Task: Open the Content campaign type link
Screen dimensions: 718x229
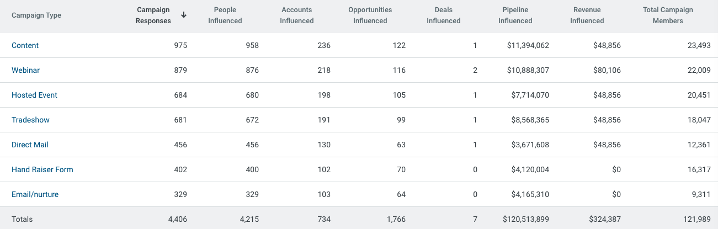Action: 25,45
